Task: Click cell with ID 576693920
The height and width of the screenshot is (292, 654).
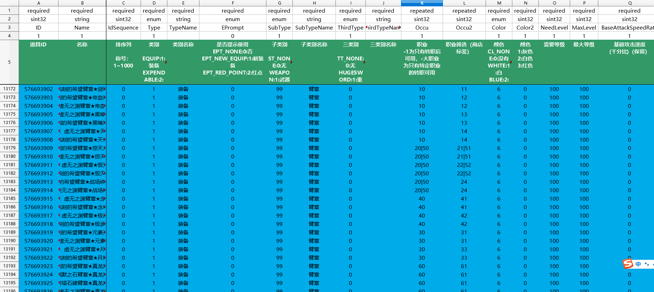Action: click(x=38, y=241)
